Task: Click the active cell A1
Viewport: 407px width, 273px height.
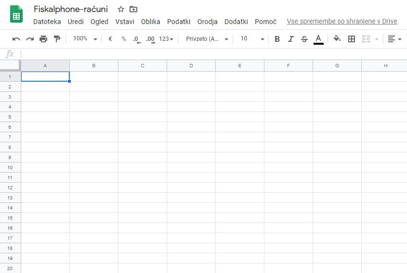Action: pos(45,77)
